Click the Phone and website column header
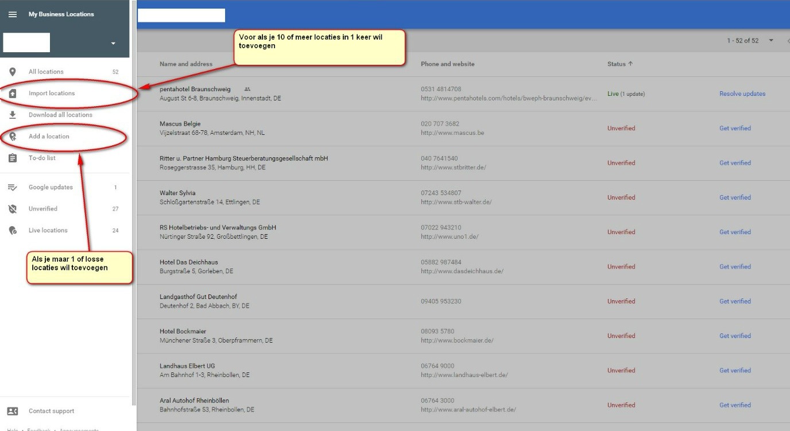This screenshot has width=790, height=431. click(x=448, y=64)
